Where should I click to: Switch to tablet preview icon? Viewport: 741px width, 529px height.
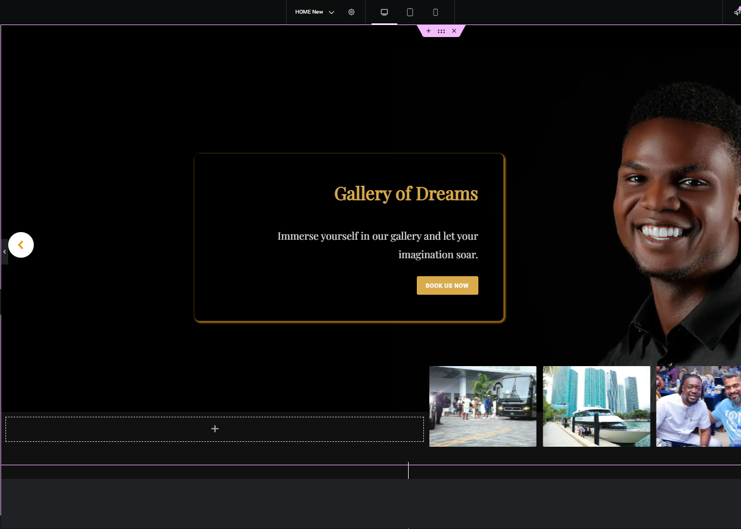pyautogui.click(x=410, y=12)
